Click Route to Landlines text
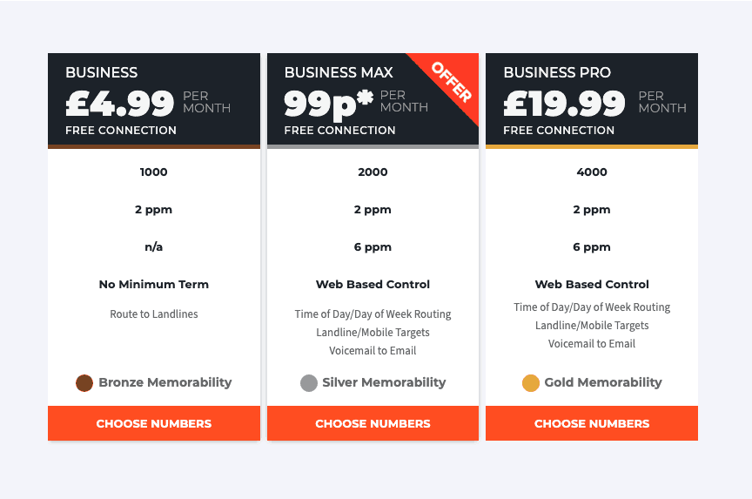The height and width of the screenshot is (499, 752). click(154, 314)
